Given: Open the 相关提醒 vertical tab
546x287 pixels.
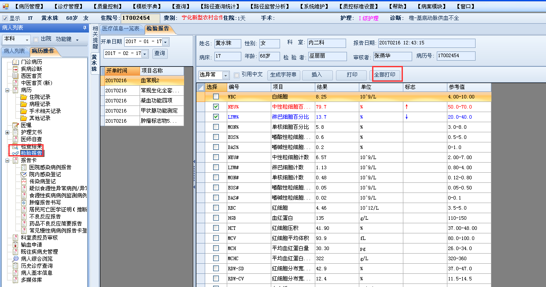Looking at the screenshot, I should pos(95,37).
